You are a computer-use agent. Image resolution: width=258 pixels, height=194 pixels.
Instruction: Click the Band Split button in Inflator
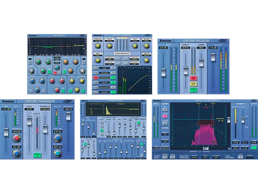tap(193, 84)
